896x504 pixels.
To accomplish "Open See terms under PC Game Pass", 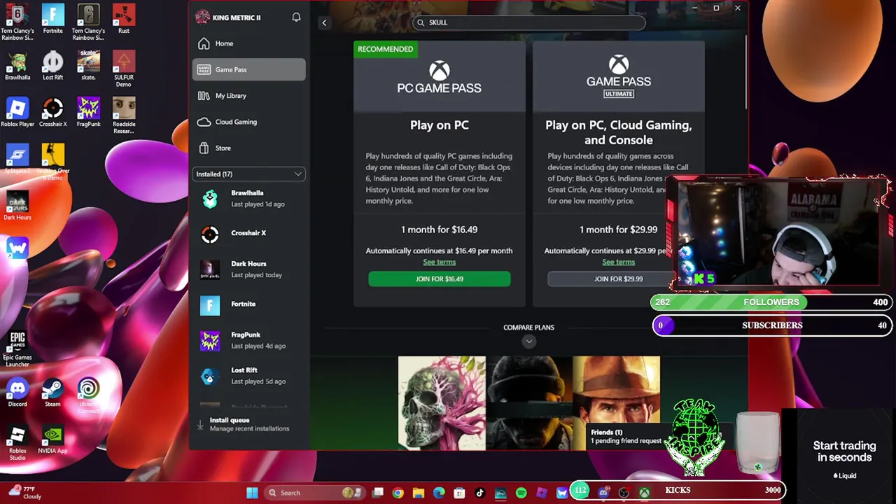I will click(439, 262).
